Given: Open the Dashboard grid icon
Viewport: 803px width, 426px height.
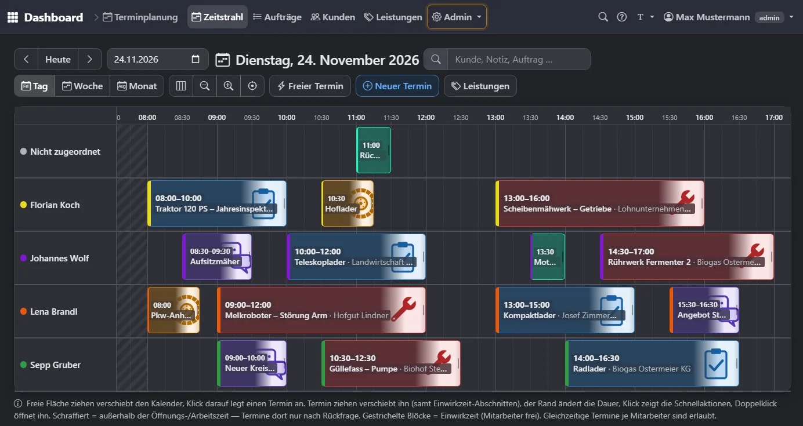Looking at the screenshot, I should (13, 17).
